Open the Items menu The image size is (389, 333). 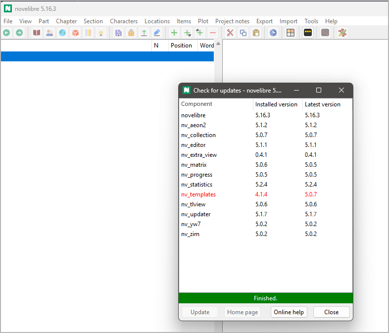(x=184, y=21)
